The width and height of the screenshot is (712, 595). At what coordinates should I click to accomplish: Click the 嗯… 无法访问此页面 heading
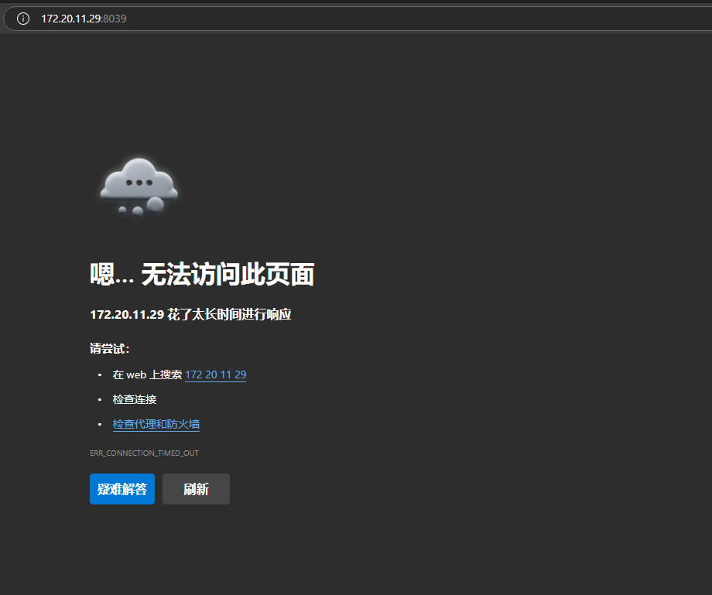[202, 274]
